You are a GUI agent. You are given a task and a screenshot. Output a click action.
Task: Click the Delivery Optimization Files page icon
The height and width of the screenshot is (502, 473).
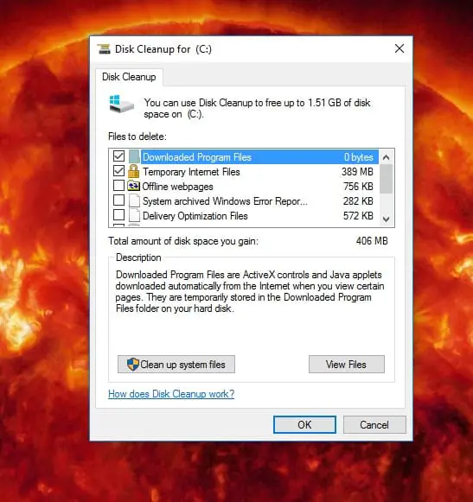click(134, 215)
